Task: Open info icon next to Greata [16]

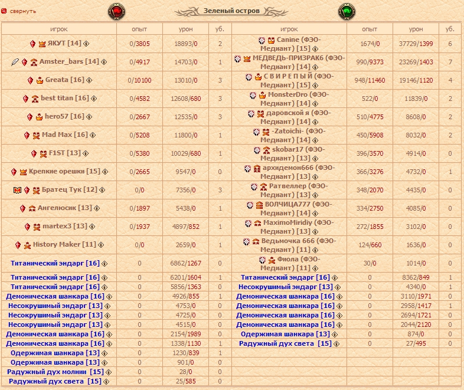Action: click(89, 80)
